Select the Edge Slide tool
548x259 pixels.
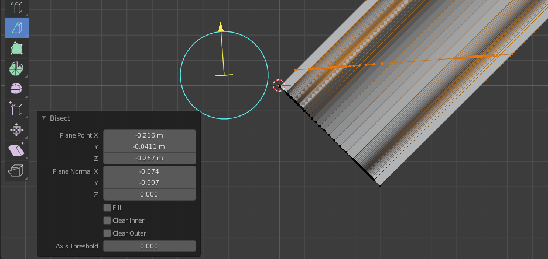click(x=16, y=110)
